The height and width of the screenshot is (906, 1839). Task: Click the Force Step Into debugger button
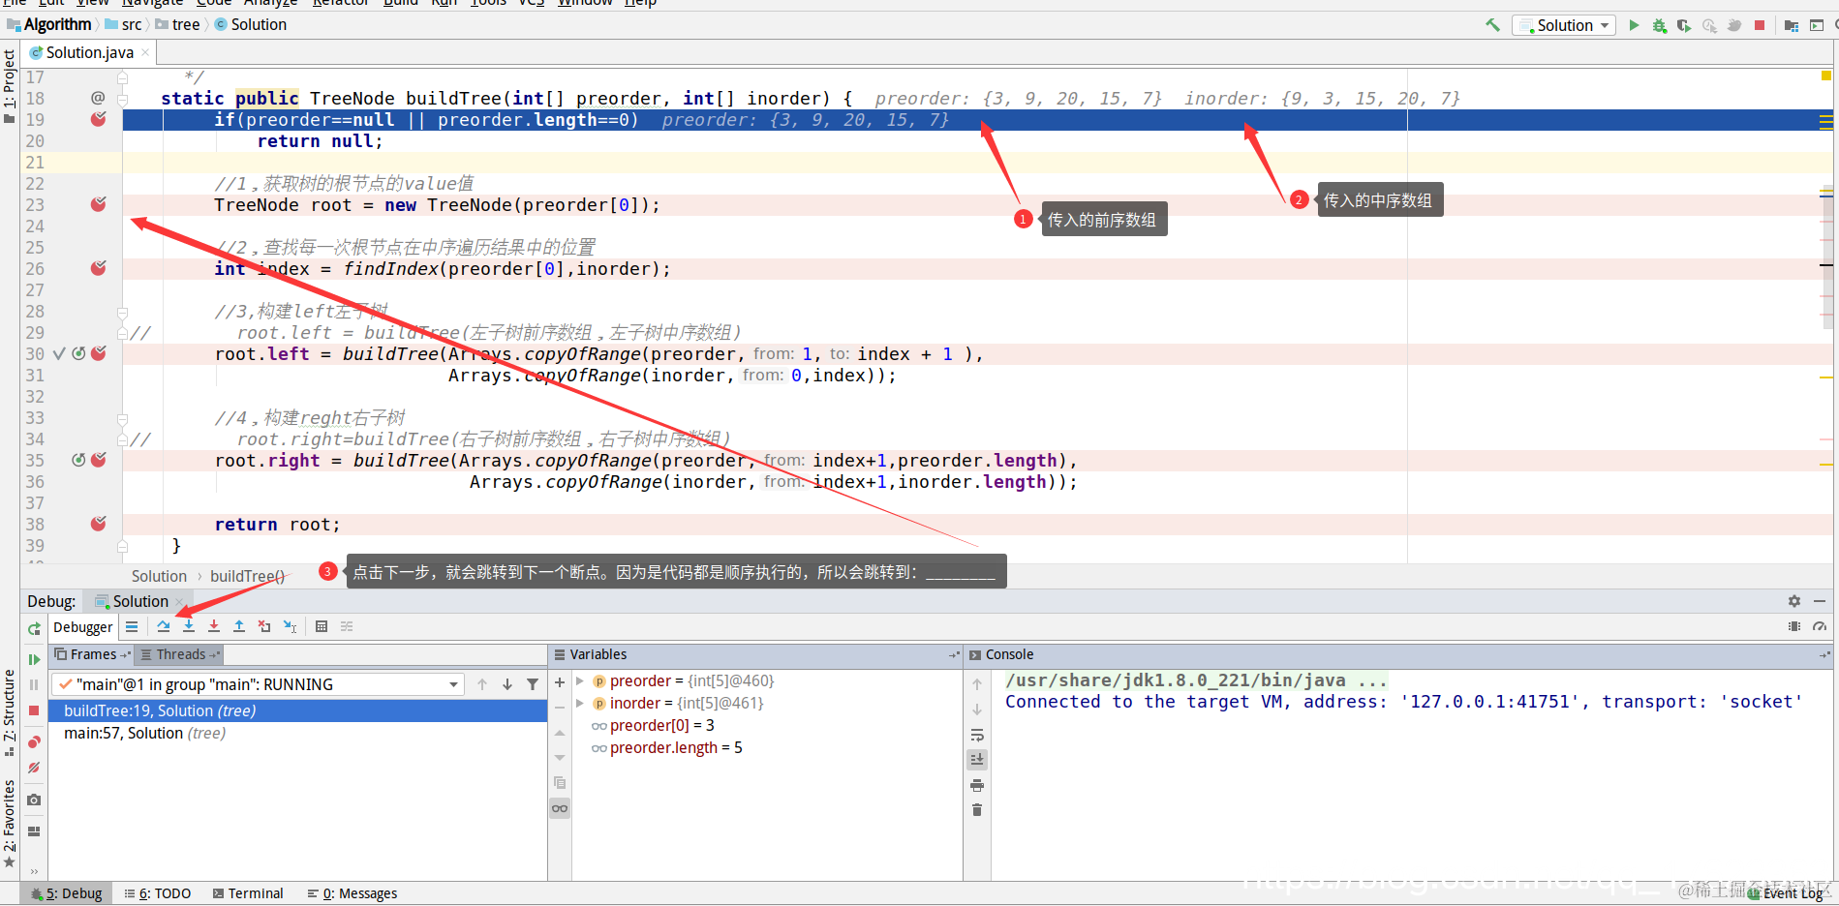214,627
